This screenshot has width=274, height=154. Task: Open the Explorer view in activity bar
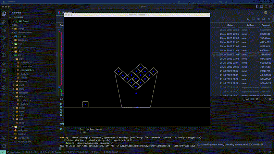pos(4,14)
